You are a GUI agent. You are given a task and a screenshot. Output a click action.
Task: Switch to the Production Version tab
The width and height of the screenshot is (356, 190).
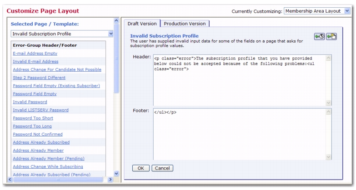click(x=185, y=24)
